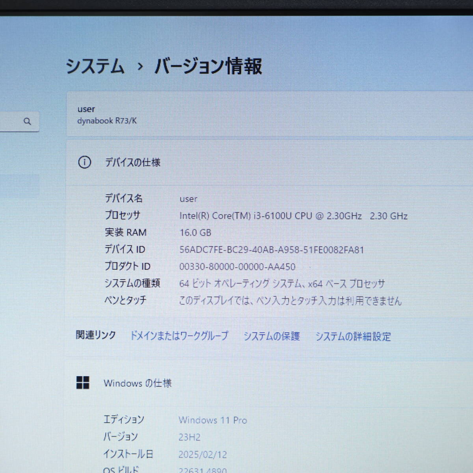Click the バージョン情報 page title
The image size is (473, 473).
[208, 66]
